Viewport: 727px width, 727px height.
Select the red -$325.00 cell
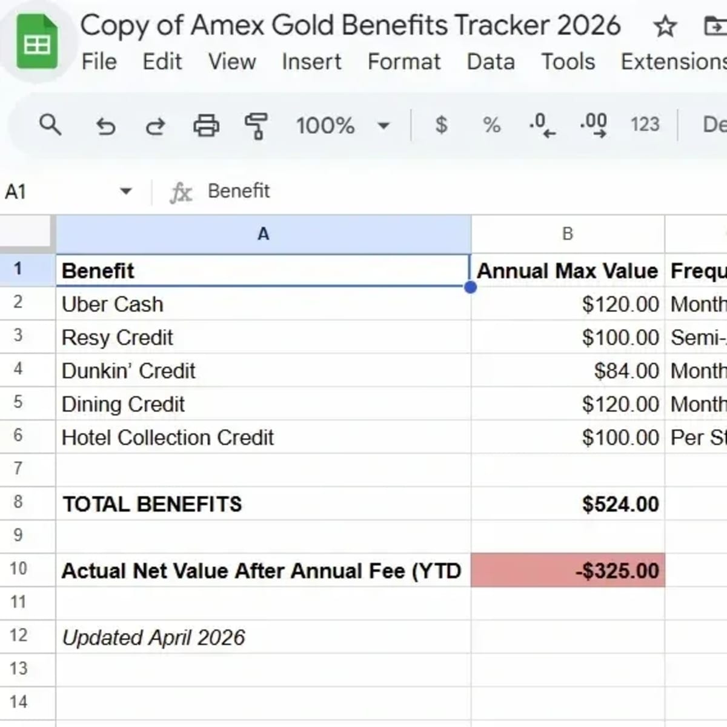tap(568, 570)
